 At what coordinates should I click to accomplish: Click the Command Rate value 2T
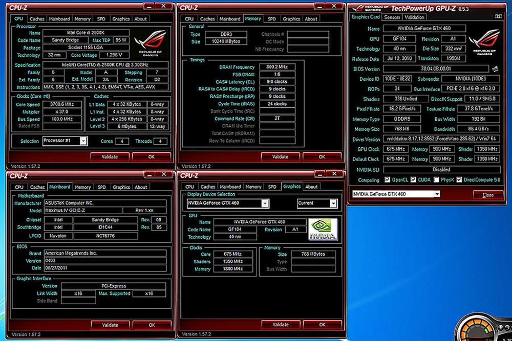tap(277, 118)
